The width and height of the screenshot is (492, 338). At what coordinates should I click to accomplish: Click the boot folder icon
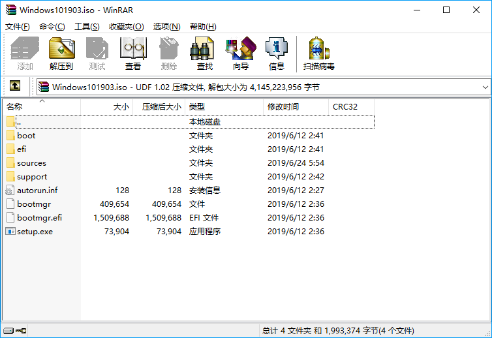(x=10, y=135)
